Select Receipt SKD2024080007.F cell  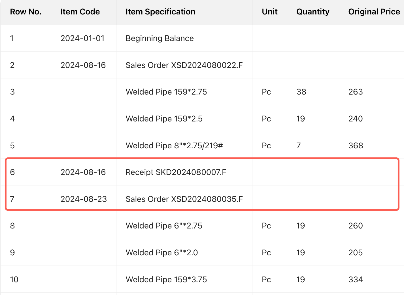point(176,172)
